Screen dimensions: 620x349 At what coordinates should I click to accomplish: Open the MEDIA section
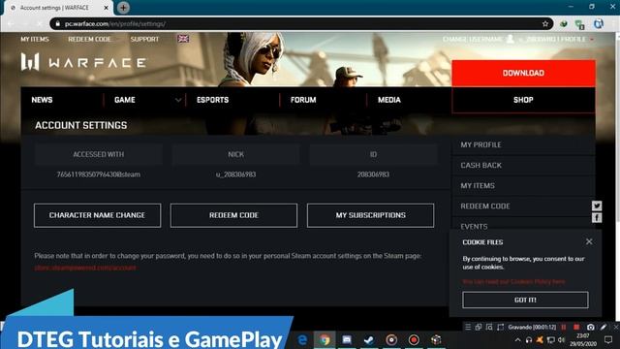click(389, 100)
